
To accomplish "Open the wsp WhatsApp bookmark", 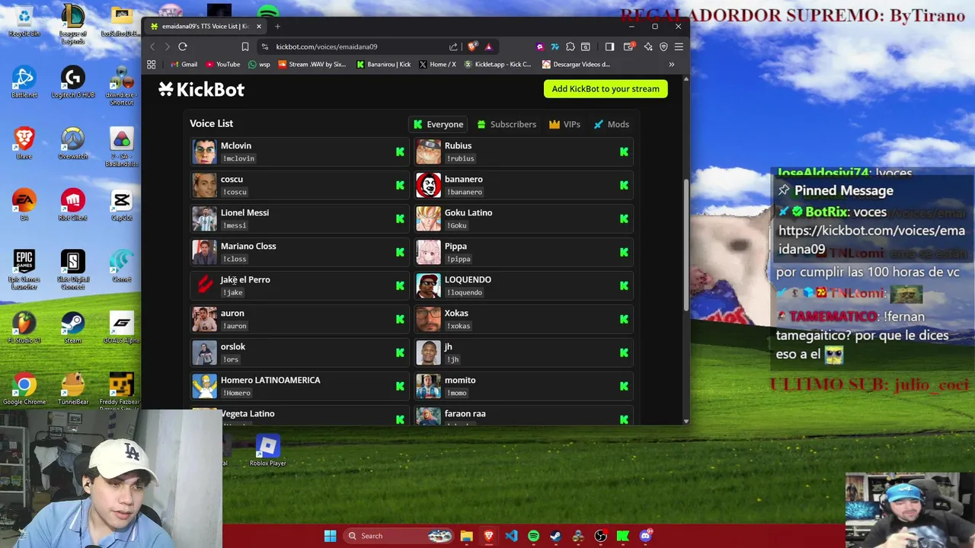I will point(260,65).
